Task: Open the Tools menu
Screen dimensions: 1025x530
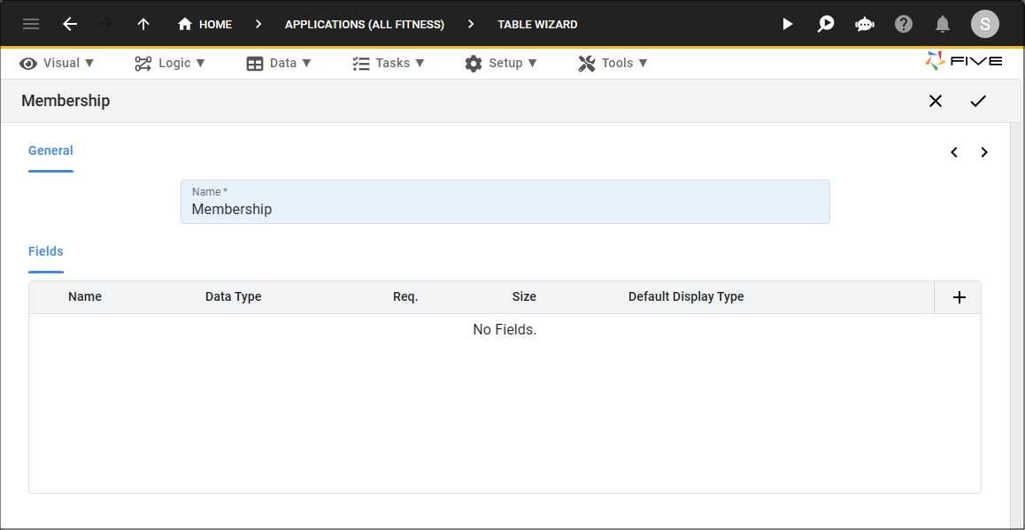Action: 613,64
